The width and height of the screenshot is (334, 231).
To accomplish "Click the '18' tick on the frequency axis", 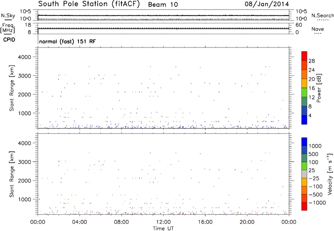I will [28, 25].
